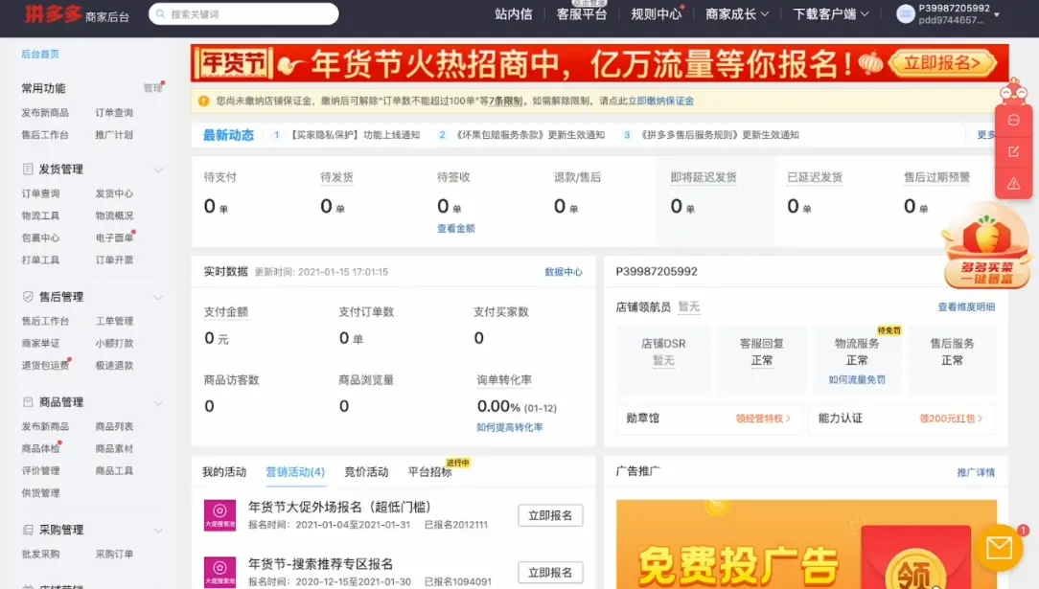Open the 数据中心 link
Viewport: 1039px width, 589px height.
click(x=564, y=272)
